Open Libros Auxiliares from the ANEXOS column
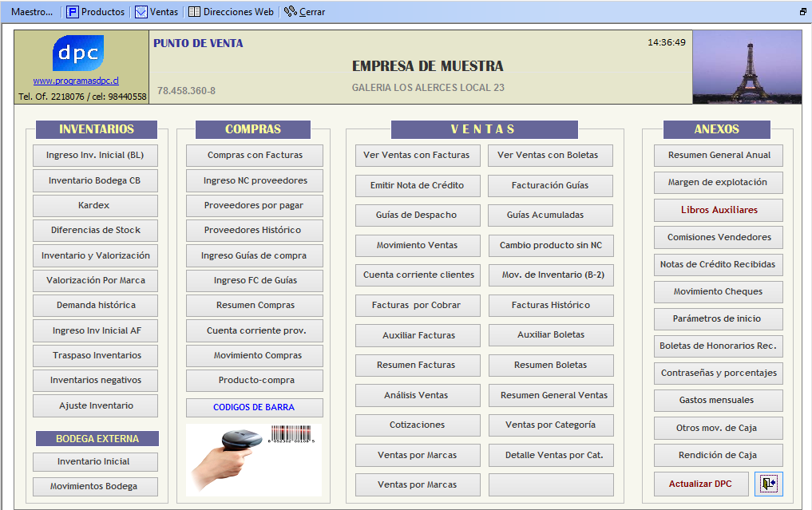This screenshot has width=812, height=510. pyautogui.click(x=718, y=210)
